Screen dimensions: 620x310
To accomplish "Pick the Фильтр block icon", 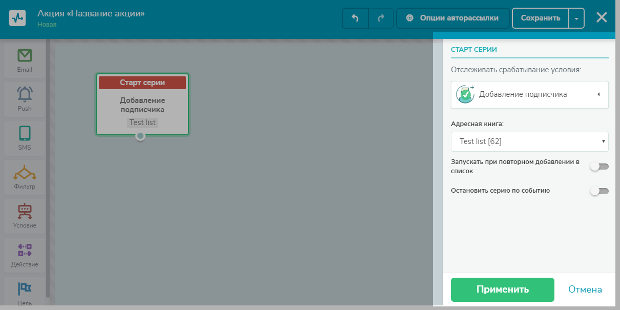I will click(24, 174).
